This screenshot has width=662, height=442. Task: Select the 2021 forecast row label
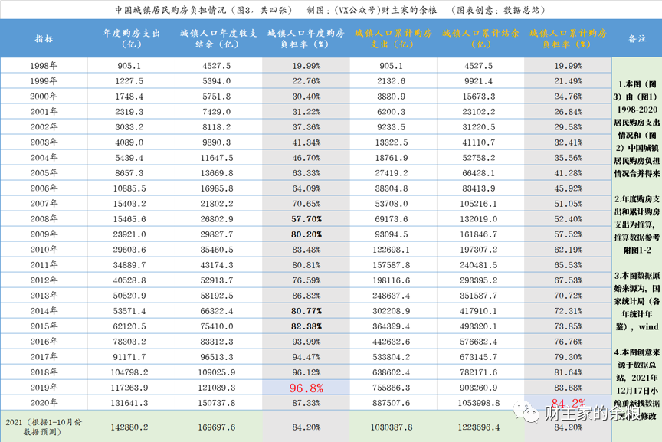point(44,427)
